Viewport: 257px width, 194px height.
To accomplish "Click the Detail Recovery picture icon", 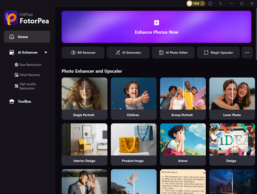I will (x=16, y=75).
